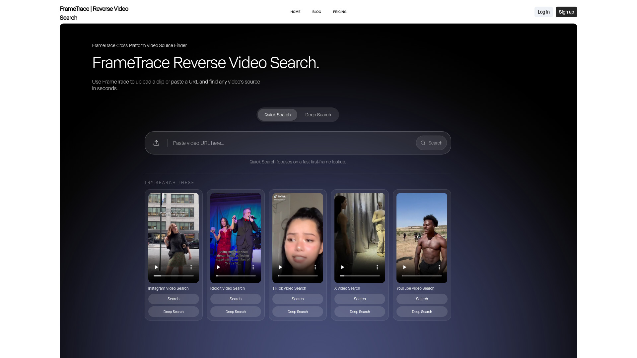Click the Log in button
The height and width of the screenshot is (358, 637).
coord(543,12)
